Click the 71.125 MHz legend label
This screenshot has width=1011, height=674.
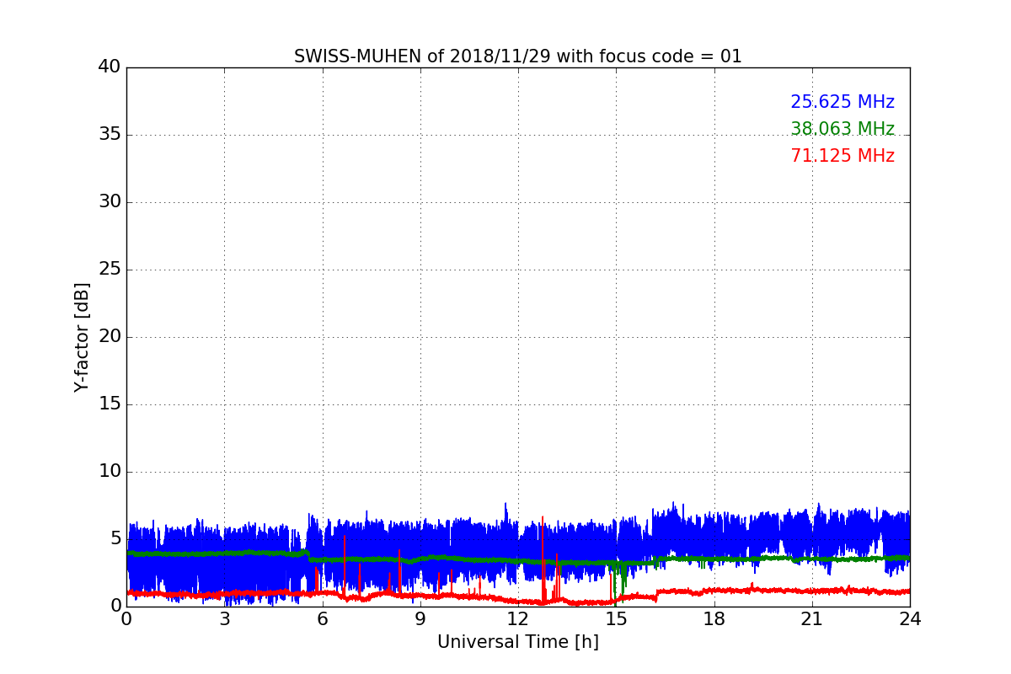click(842, 156)
